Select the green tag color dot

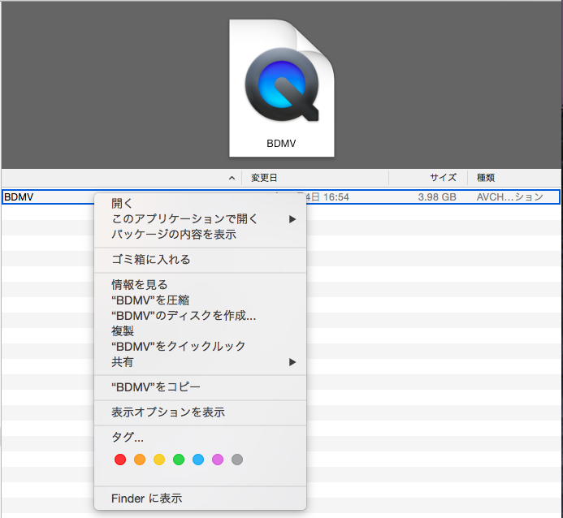point(179,460)
